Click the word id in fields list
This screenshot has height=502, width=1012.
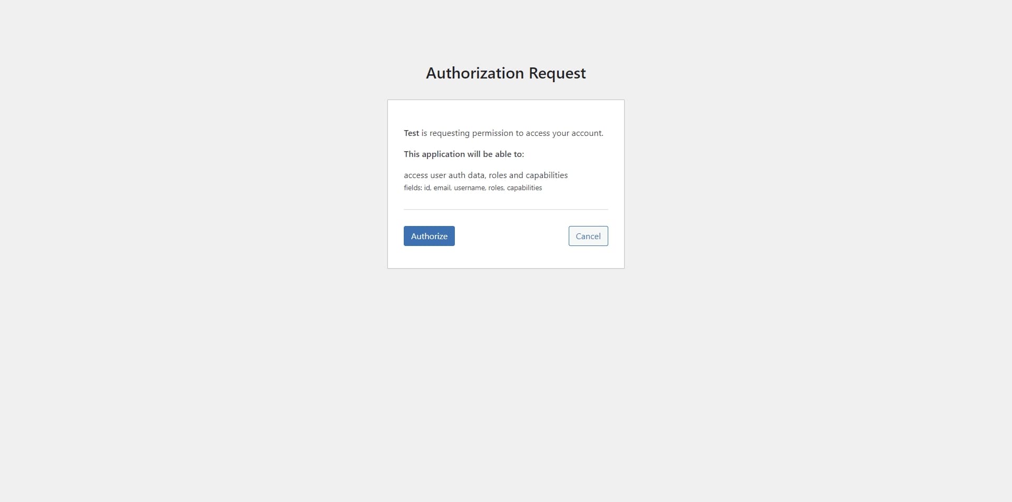(427, 188)
